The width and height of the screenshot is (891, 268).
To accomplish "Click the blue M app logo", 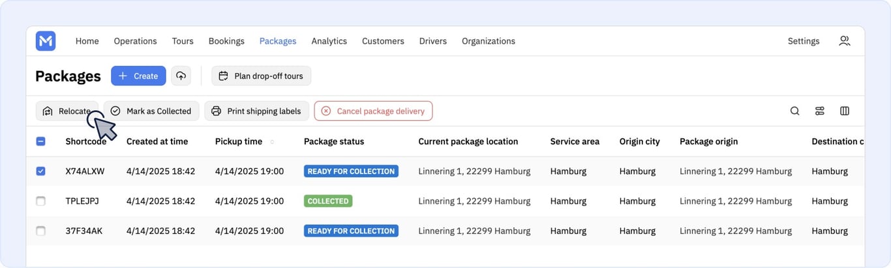I will [46, 41].
